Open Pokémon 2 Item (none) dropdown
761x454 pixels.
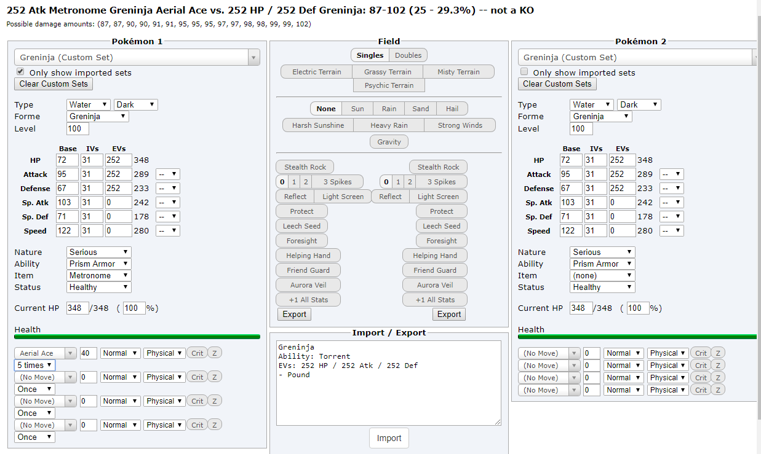coord(603,275)
